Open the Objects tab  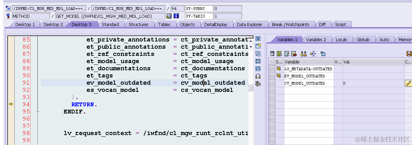pyautogui.click(x=187, y=24)
